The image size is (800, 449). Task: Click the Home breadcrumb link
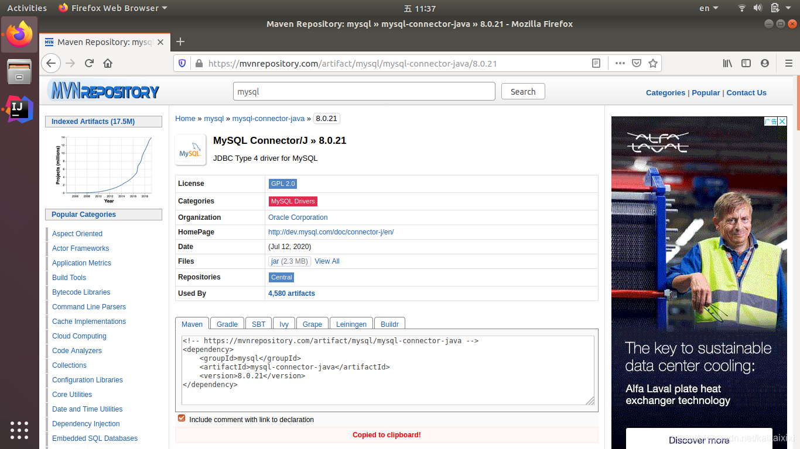185,118
